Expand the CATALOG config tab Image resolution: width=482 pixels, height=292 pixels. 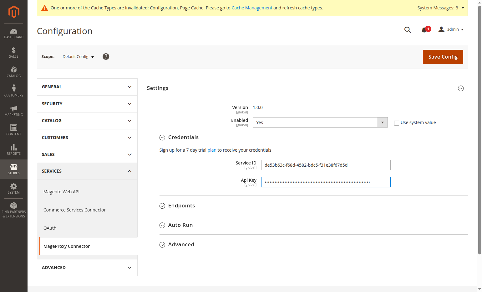(x=87, y=121)
